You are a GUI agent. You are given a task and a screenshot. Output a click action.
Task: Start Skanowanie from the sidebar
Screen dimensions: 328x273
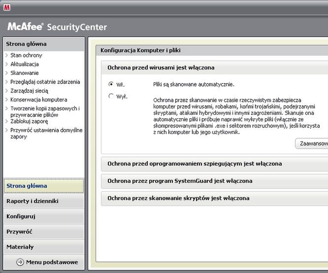25,73
